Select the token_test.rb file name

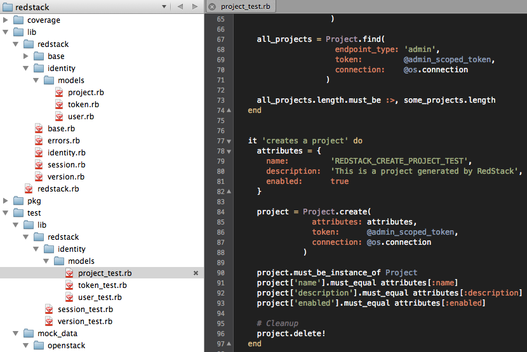[x=102, y=285]
